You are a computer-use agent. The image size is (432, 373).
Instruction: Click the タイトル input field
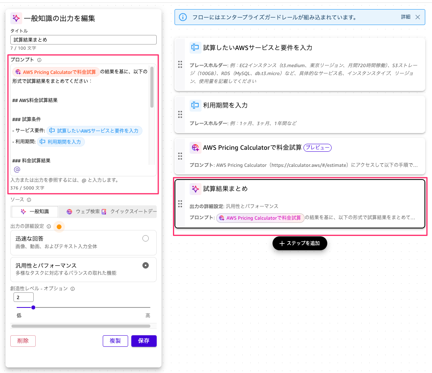coord(83,40)
